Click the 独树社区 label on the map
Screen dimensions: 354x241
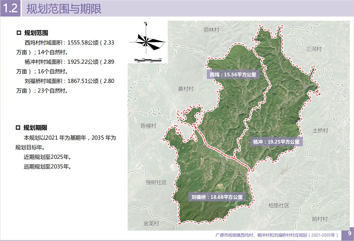click(x=156, y=182)
